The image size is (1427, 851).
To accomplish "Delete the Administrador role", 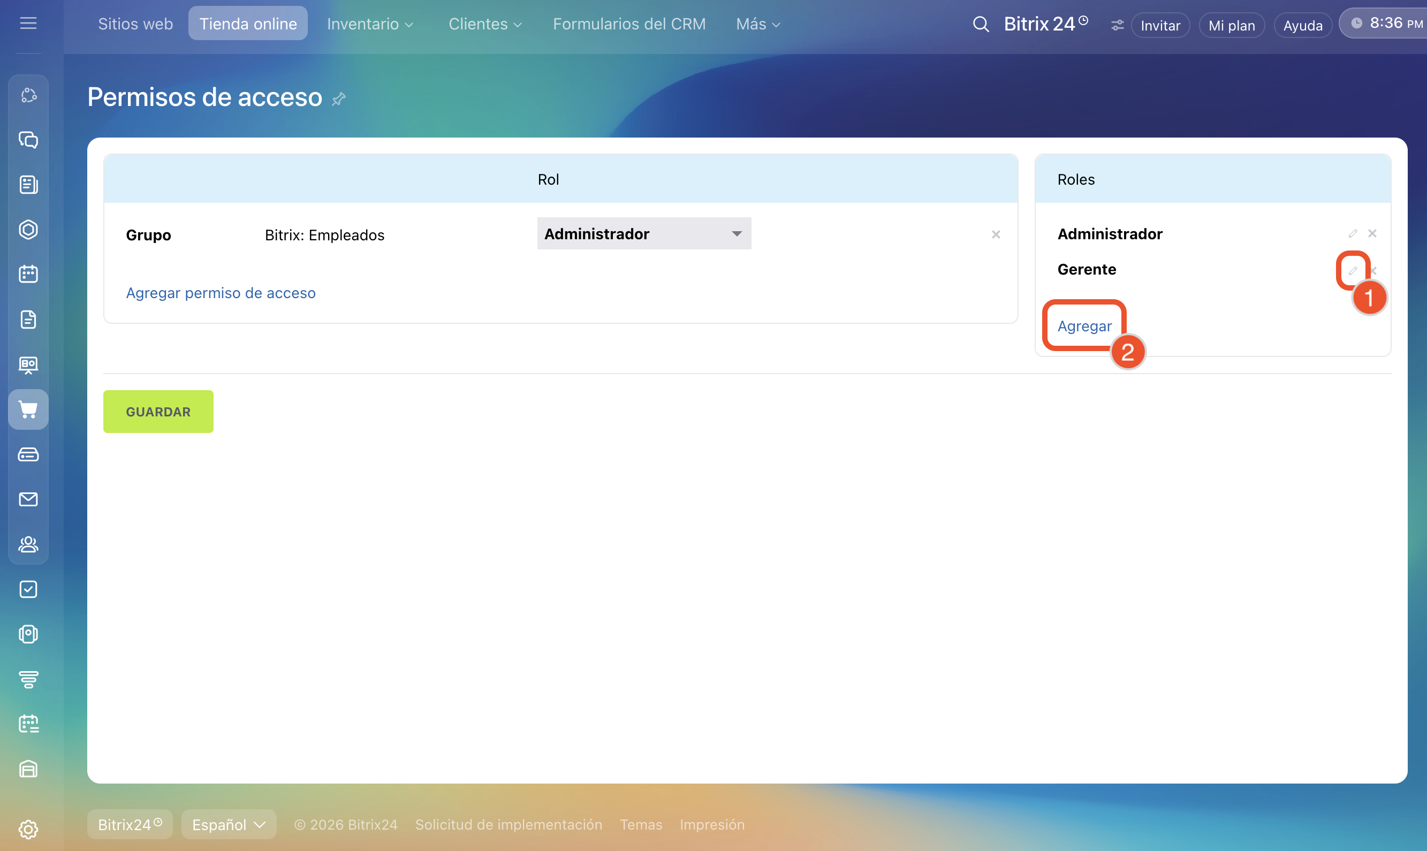I will tap(1372, 233).
